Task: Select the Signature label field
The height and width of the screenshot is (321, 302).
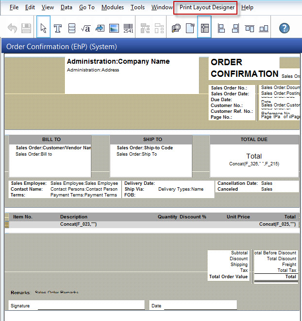Action: (20, 306)
